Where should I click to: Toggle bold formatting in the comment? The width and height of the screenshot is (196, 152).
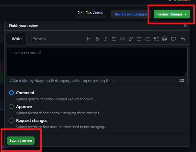click(x=97, y=39)
